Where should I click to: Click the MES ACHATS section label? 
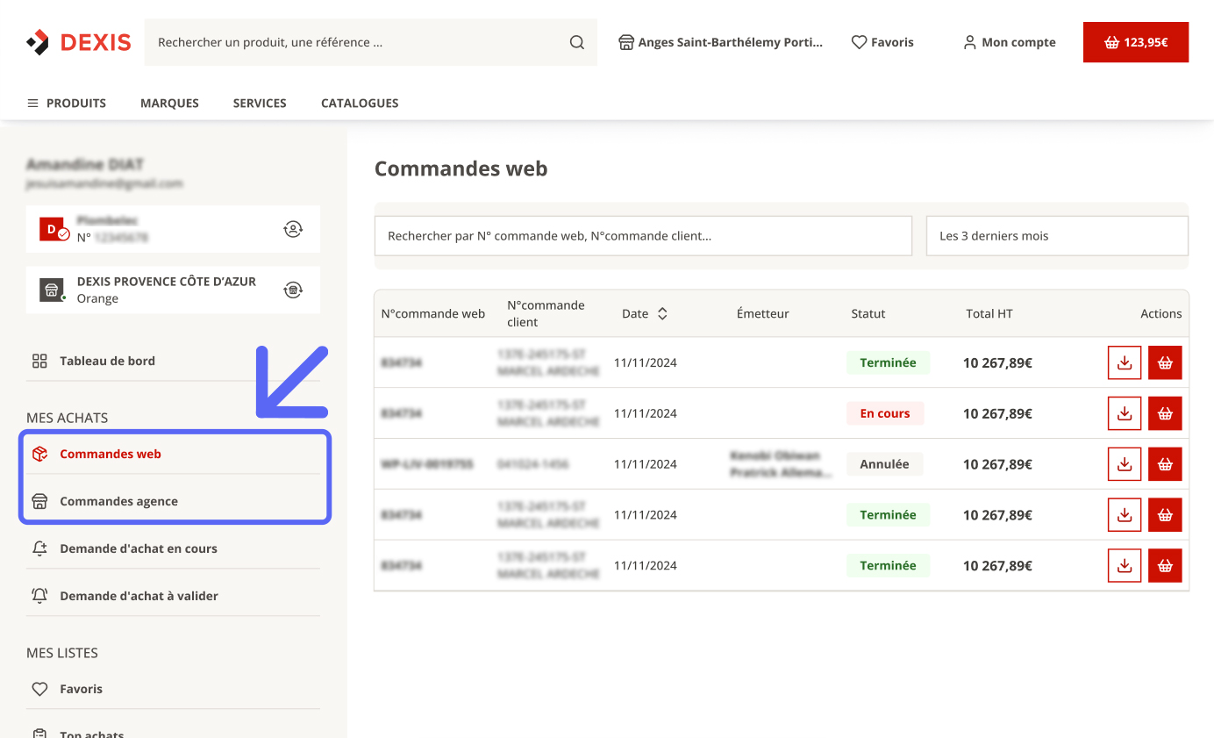68,418
